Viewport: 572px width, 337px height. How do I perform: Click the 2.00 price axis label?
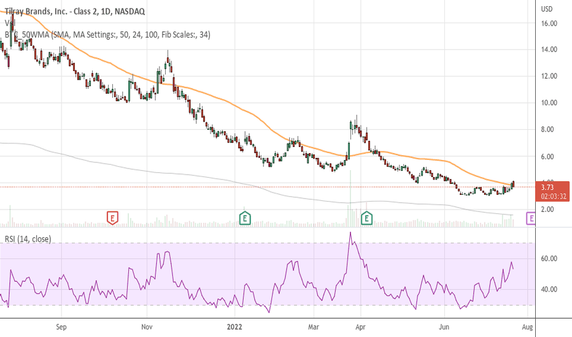(547, 210)
